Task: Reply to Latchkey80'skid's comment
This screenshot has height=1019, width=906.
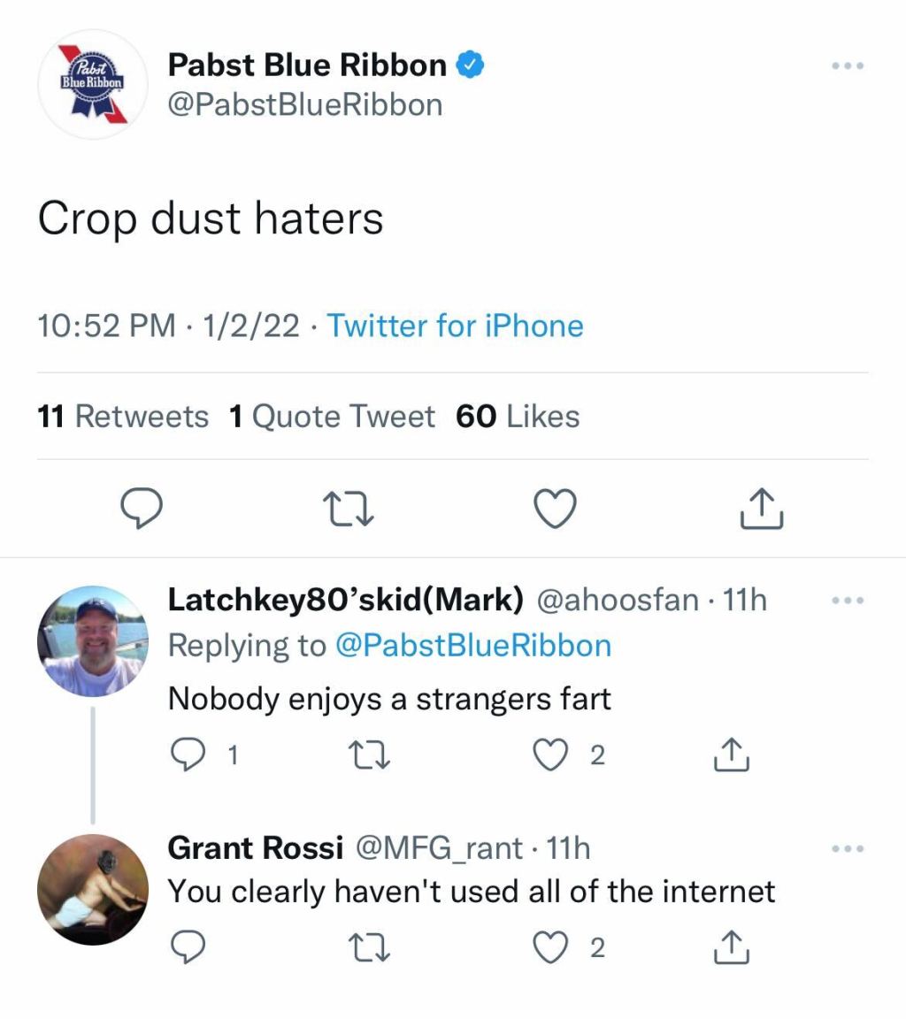Action: tap(187, 755)
